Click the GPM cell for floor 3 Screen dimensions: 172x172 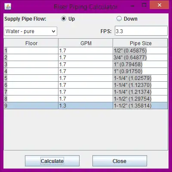tap(86, 64)
